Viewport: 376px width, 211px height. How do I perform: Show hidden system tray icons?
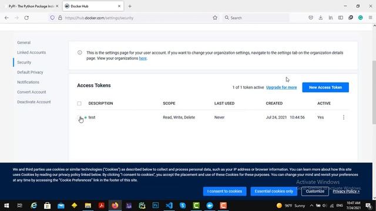point(311,206)
